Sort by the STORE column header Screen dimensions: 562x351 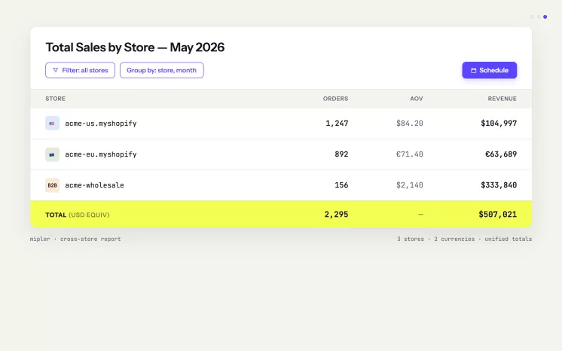(x=56, y=99)
